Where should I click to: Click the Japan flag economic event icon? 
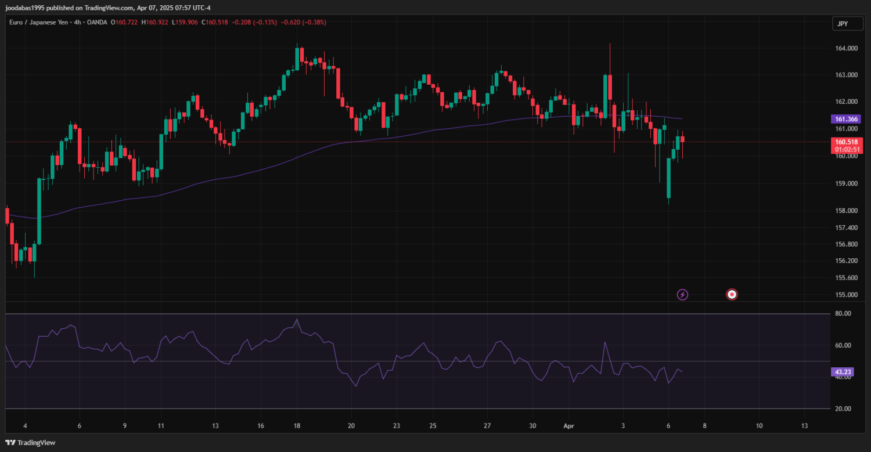pyautogui.click(x=732, y=295)
